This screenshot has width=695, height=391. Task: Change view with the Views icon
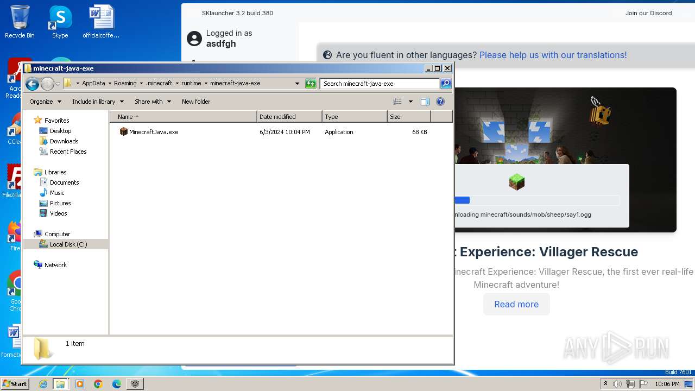(397, 102)
